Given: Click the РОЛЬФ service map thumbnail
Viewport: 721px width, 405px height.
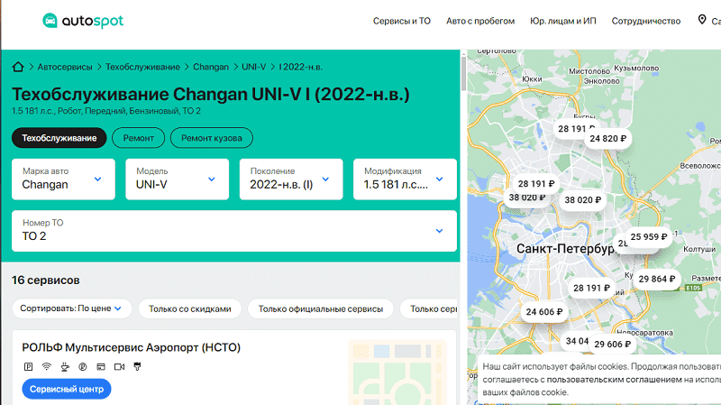Looking at the screenshot, I should tap(397, 372).
